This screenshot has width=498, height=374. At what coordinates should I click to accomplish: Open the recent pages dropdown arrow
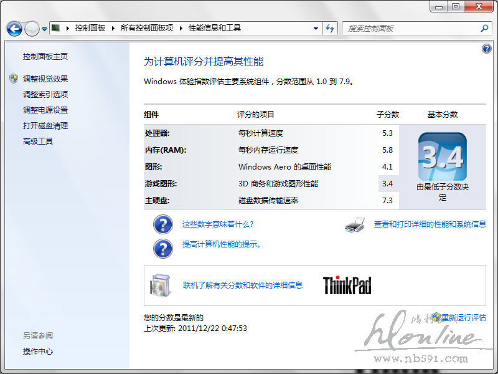(x=44, y=29)
